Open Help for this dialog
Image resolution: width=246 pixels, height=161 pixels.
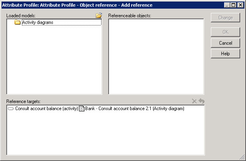225,54
